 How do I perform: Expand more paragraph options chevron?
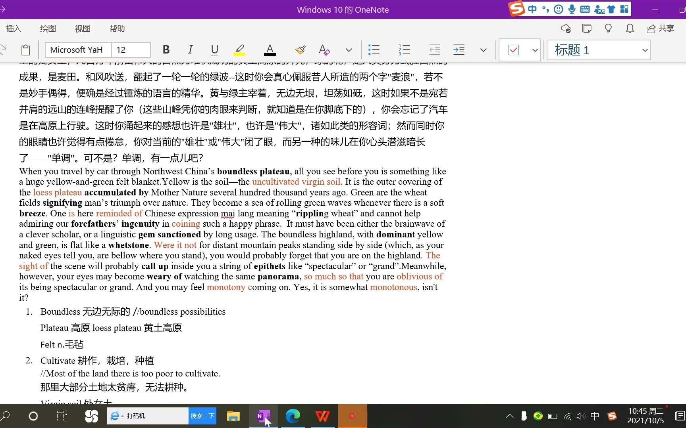tap(483, 50)
